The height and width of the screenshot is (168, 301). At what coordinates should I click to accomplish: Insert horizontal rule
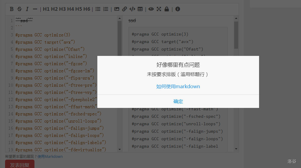(35, 9)
